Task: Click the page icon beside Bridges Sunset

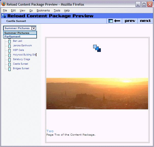Action: click(x=9, y=69)
